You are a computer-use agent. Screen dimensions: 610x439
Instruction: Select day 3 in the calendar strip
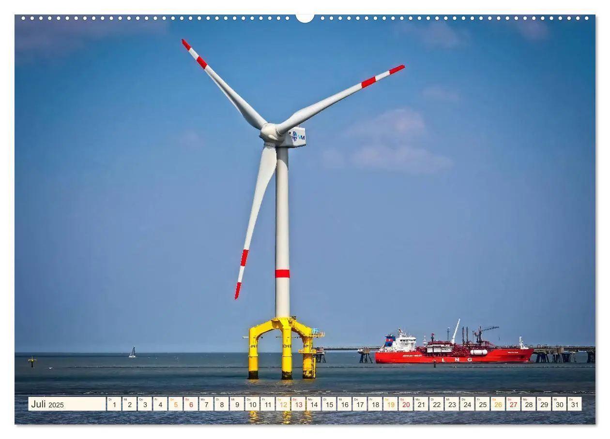145,404
